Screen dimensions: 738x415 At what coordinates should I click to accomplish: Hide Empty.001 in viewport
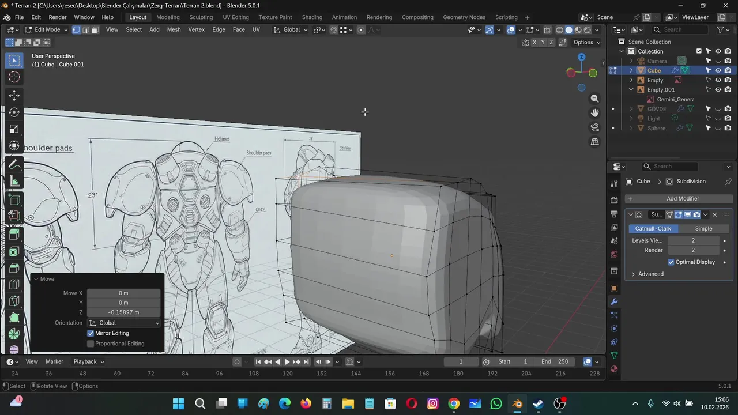[718, 90]
